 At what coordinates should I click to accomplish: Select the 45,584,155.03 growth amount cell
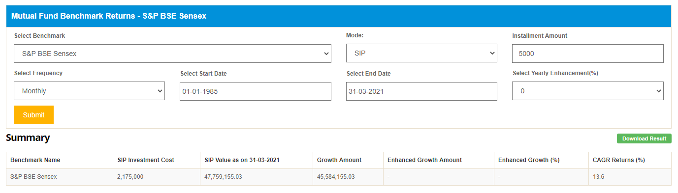pos(348,177)
